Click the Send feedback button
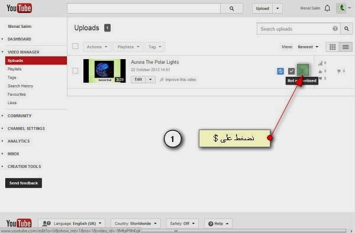 point(24,183)
